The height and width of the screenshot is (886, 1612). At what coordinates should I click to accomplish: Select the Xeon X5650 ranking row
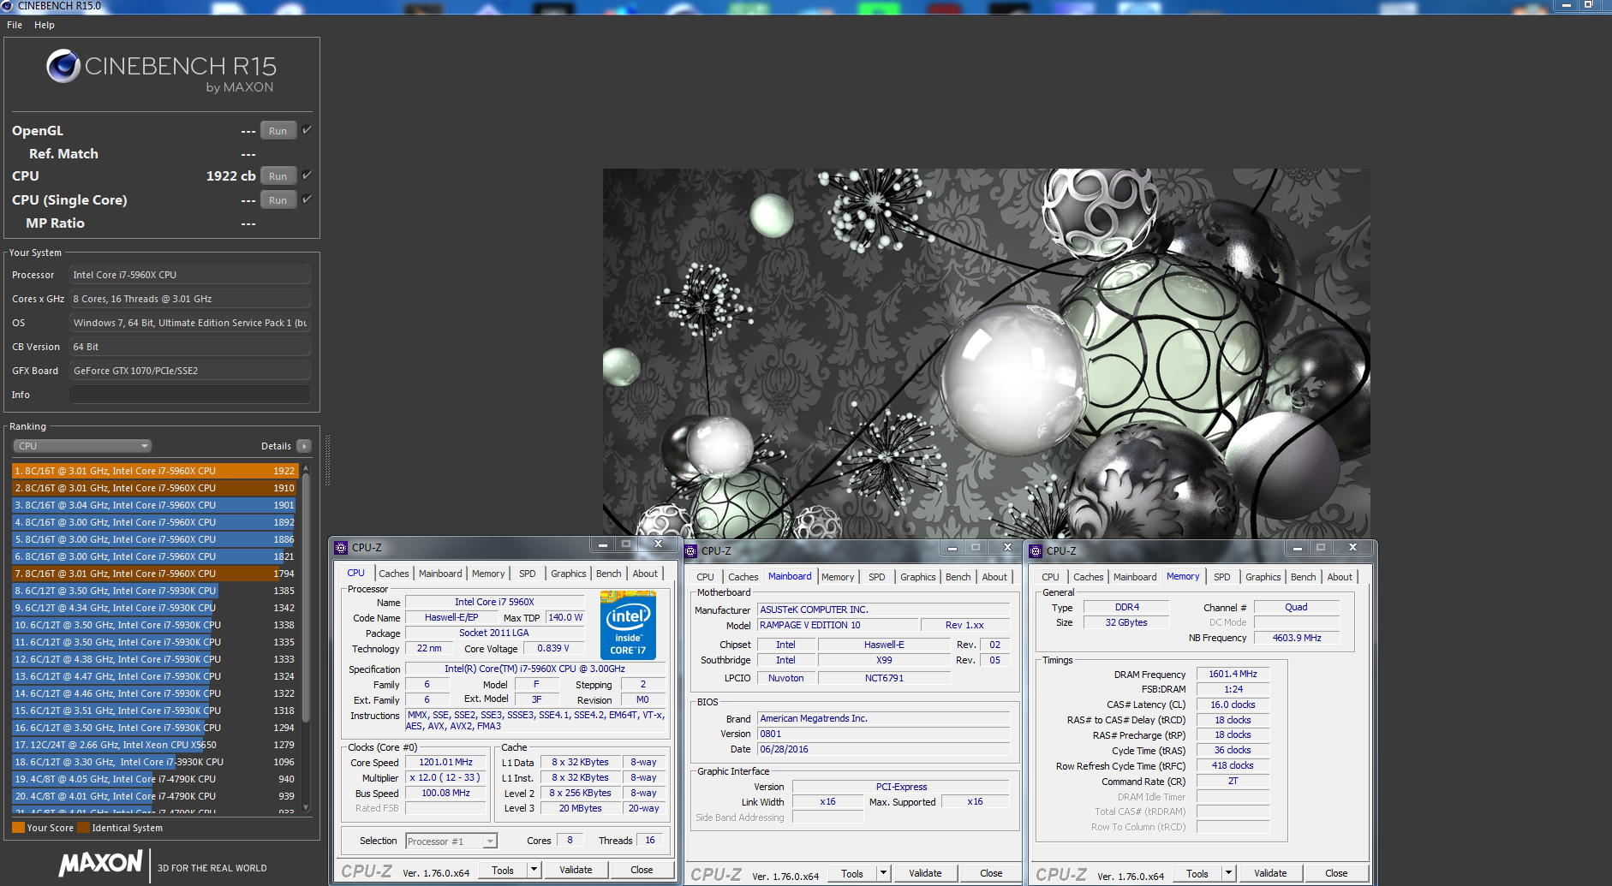155,745
